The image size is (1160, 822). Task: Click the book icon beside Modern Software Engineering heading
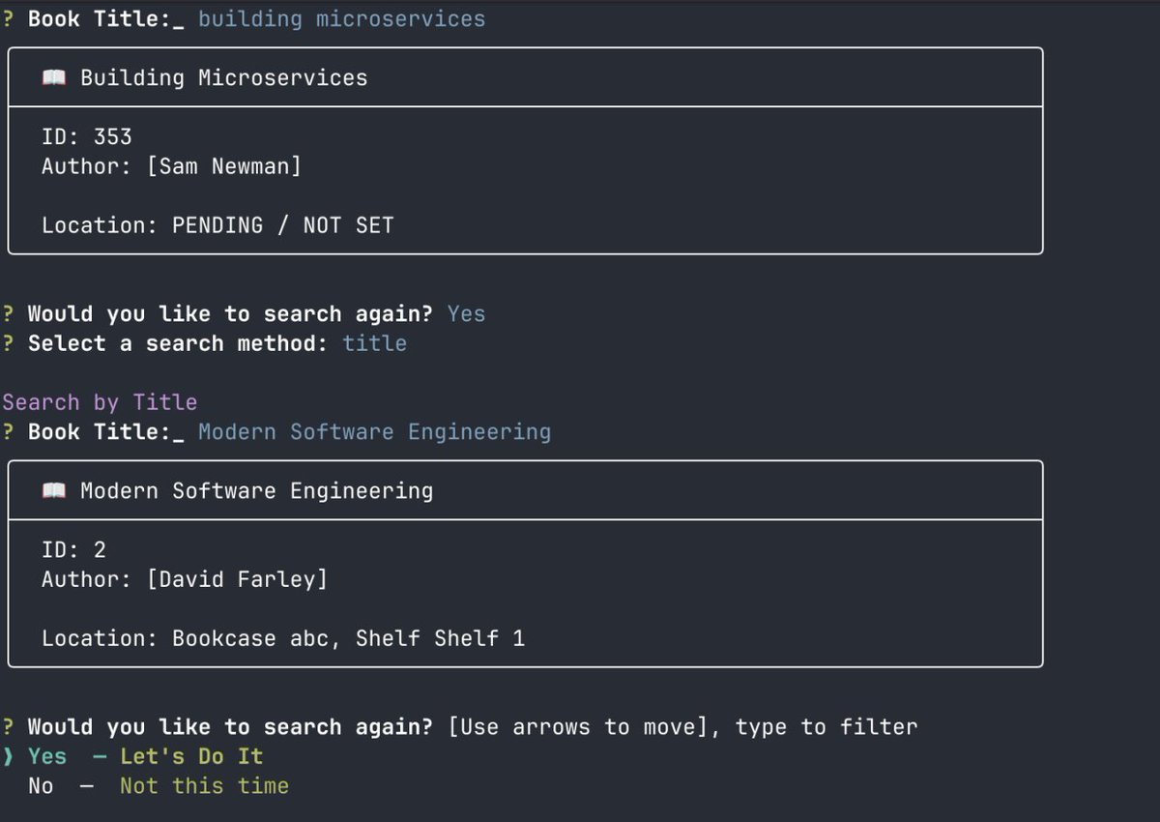click(54, 491)
